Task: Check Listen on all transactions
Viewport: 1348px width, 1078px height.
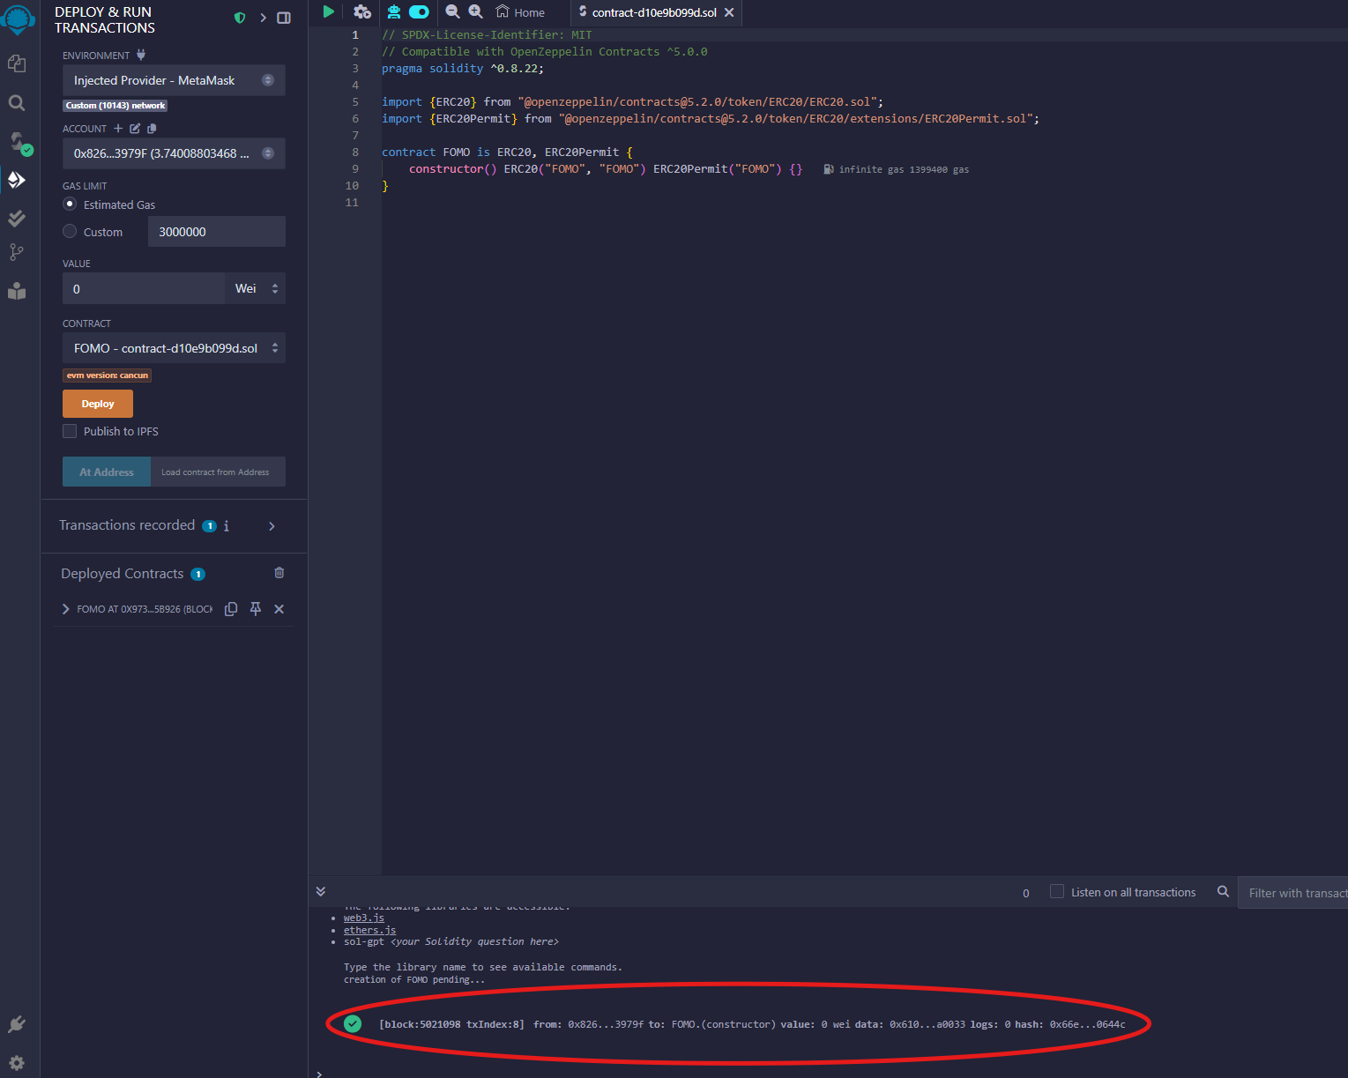Action: pos(1056,892)
